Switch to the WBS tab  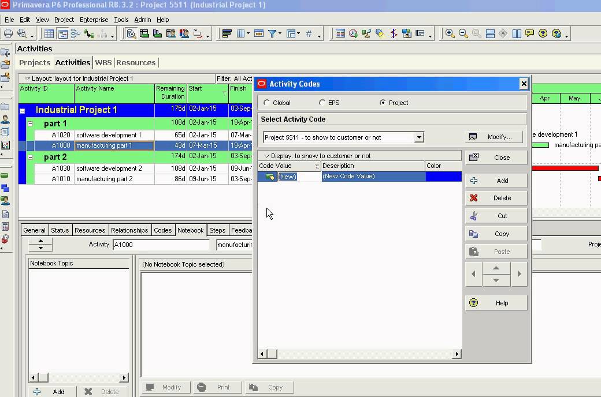click(x=103, y=62)
